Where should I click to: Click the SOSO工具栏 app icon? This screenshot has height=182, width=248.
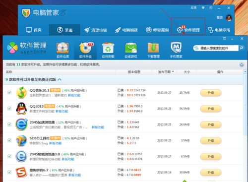[x=21, y=140]
